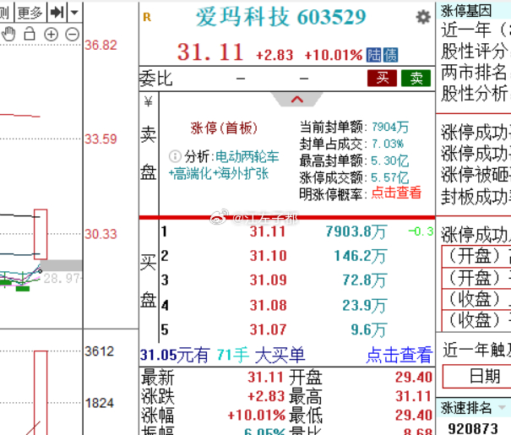This screenshot has width=511, height=435.
Task: Select buy level 4 price 31.08
Action: click(269, 306)
